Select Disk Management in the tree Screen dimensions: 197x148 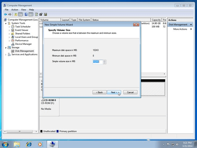pos(24,51)
